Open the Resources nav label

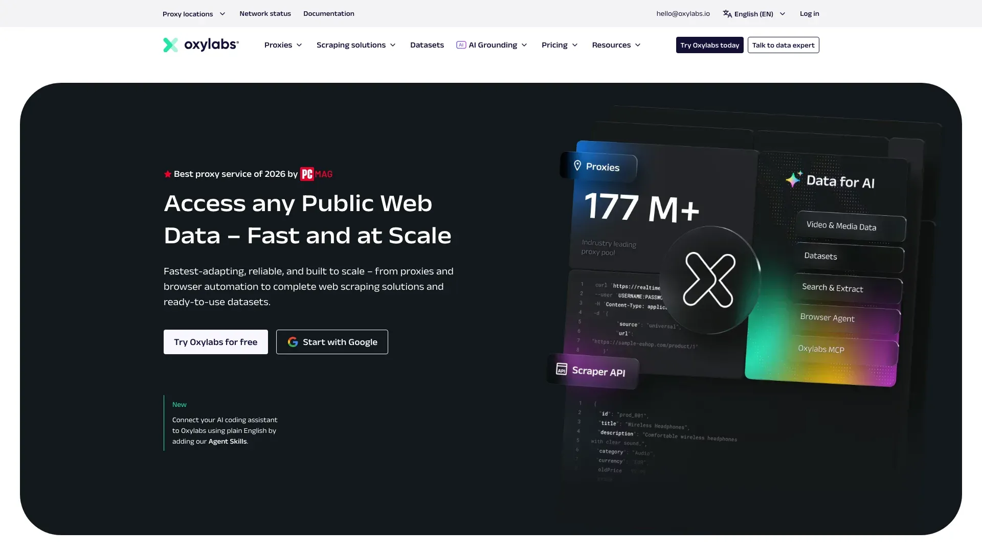pyautogui.click(x=611, y=45)
